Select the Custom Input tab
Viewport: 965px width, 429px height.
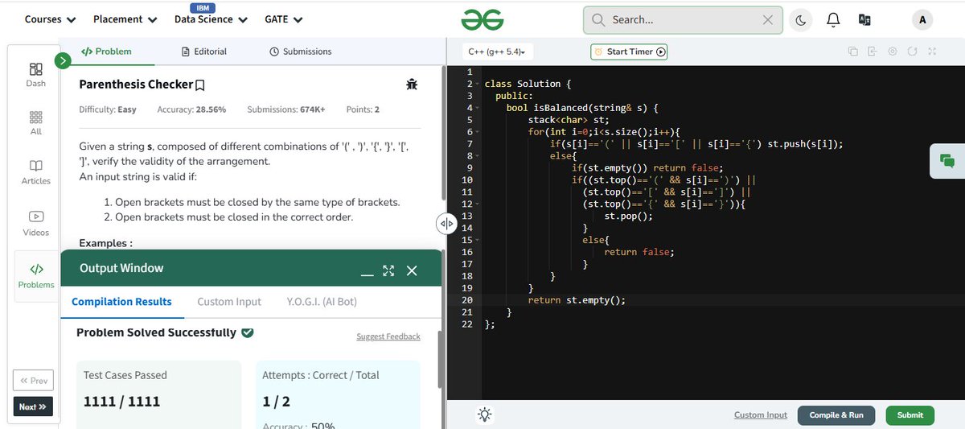point(229,302)
